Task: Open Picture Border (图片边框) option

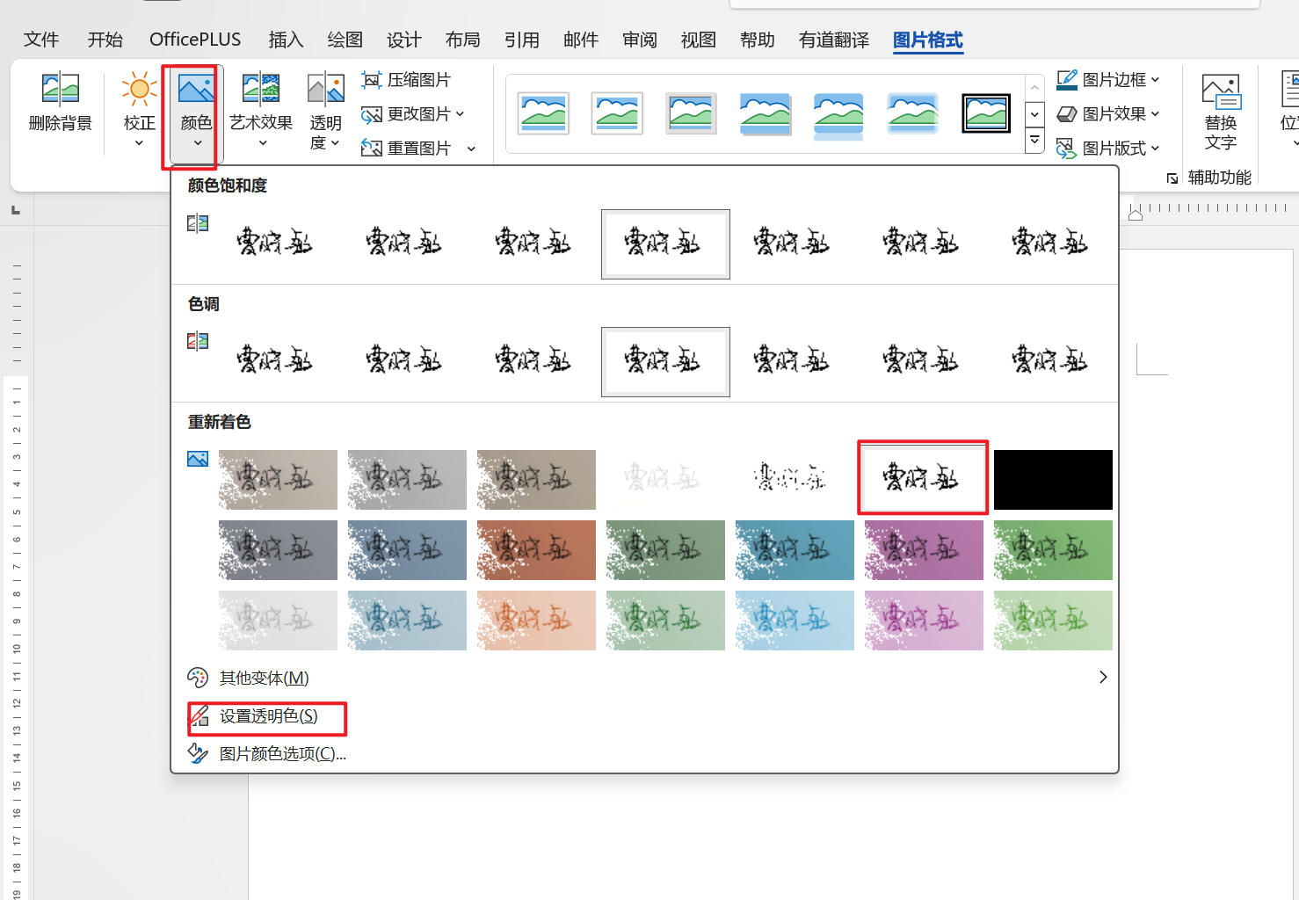Action: click(x=1107, y=80)
